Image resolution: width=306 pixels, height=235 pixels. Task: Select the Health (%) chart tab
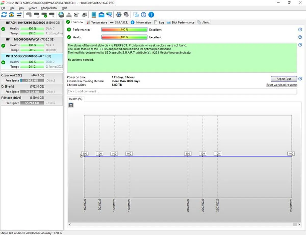coord(75,99)
